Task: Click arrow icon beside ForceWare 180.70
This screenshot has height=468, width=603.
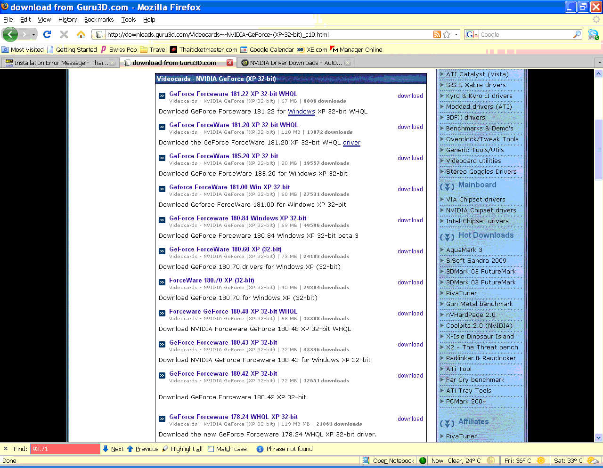Action: [x=162, y=282]
